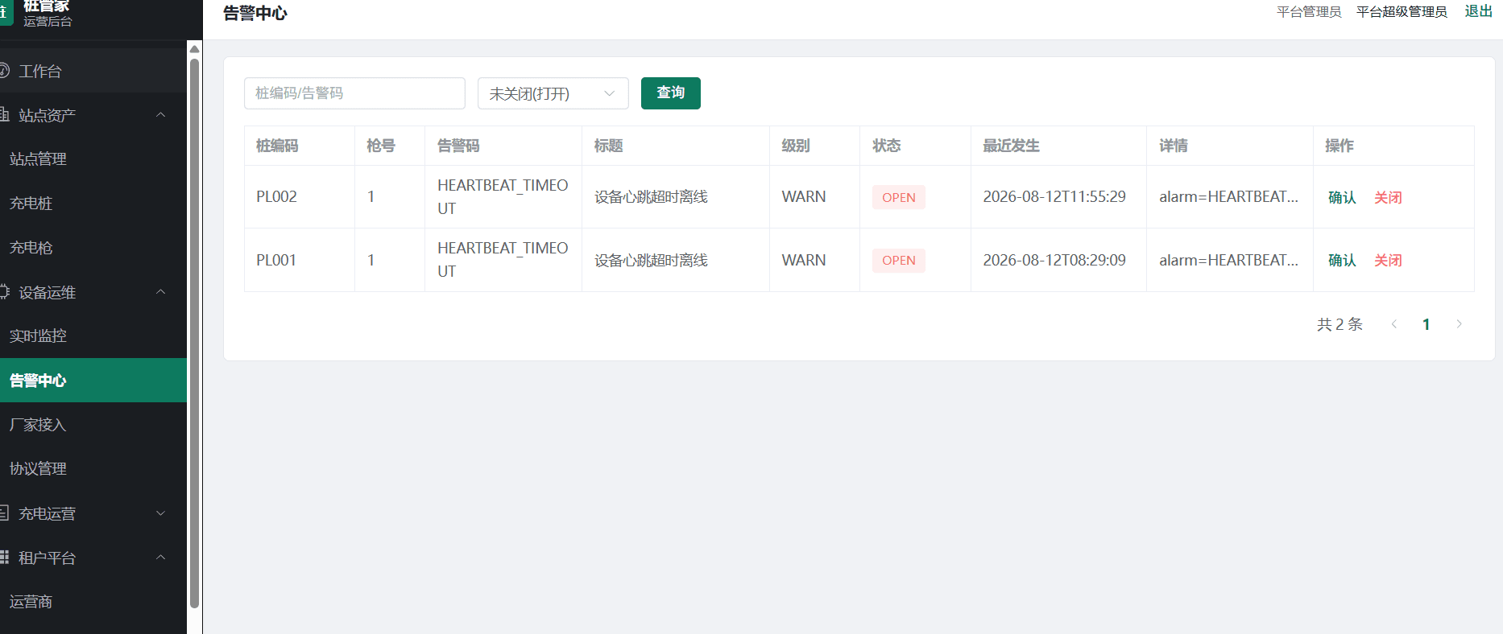Open the 充电桩 menu item

(93, 204)
